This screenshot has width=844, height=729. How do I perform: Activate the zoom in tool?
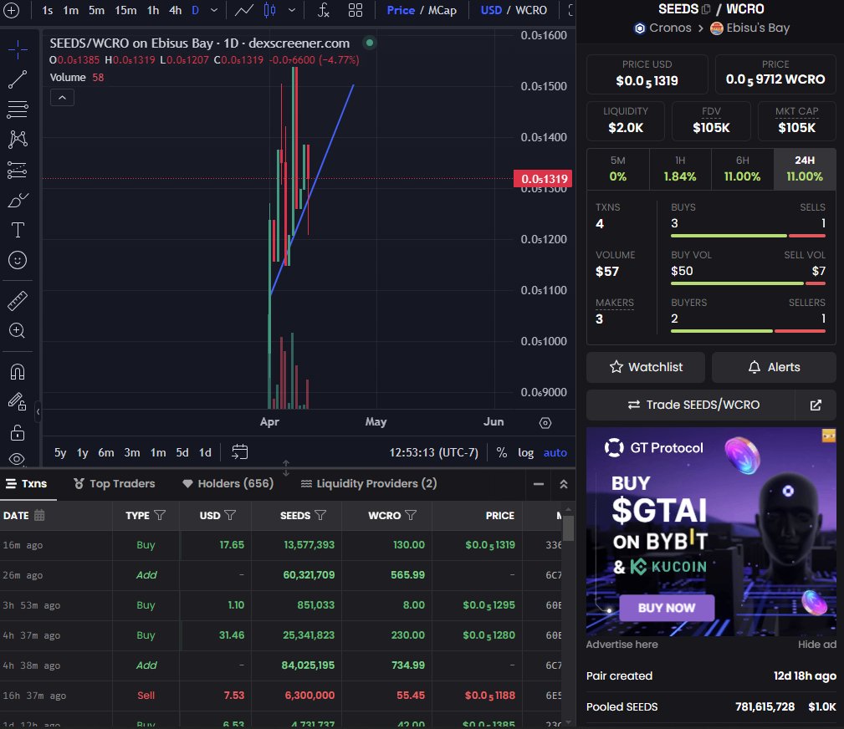click(18, 330)
